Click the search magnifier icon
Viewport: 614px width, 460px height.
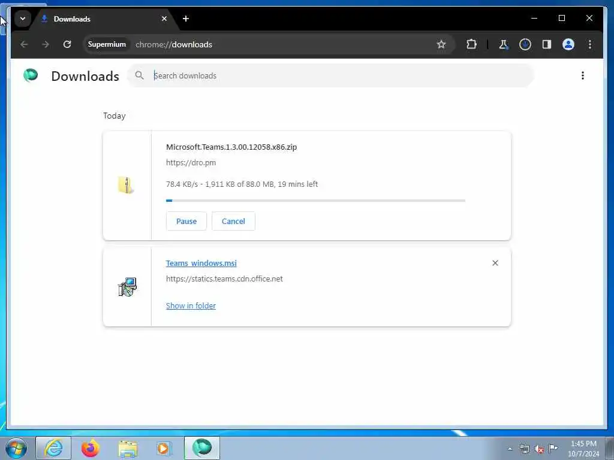click(139, 75)
